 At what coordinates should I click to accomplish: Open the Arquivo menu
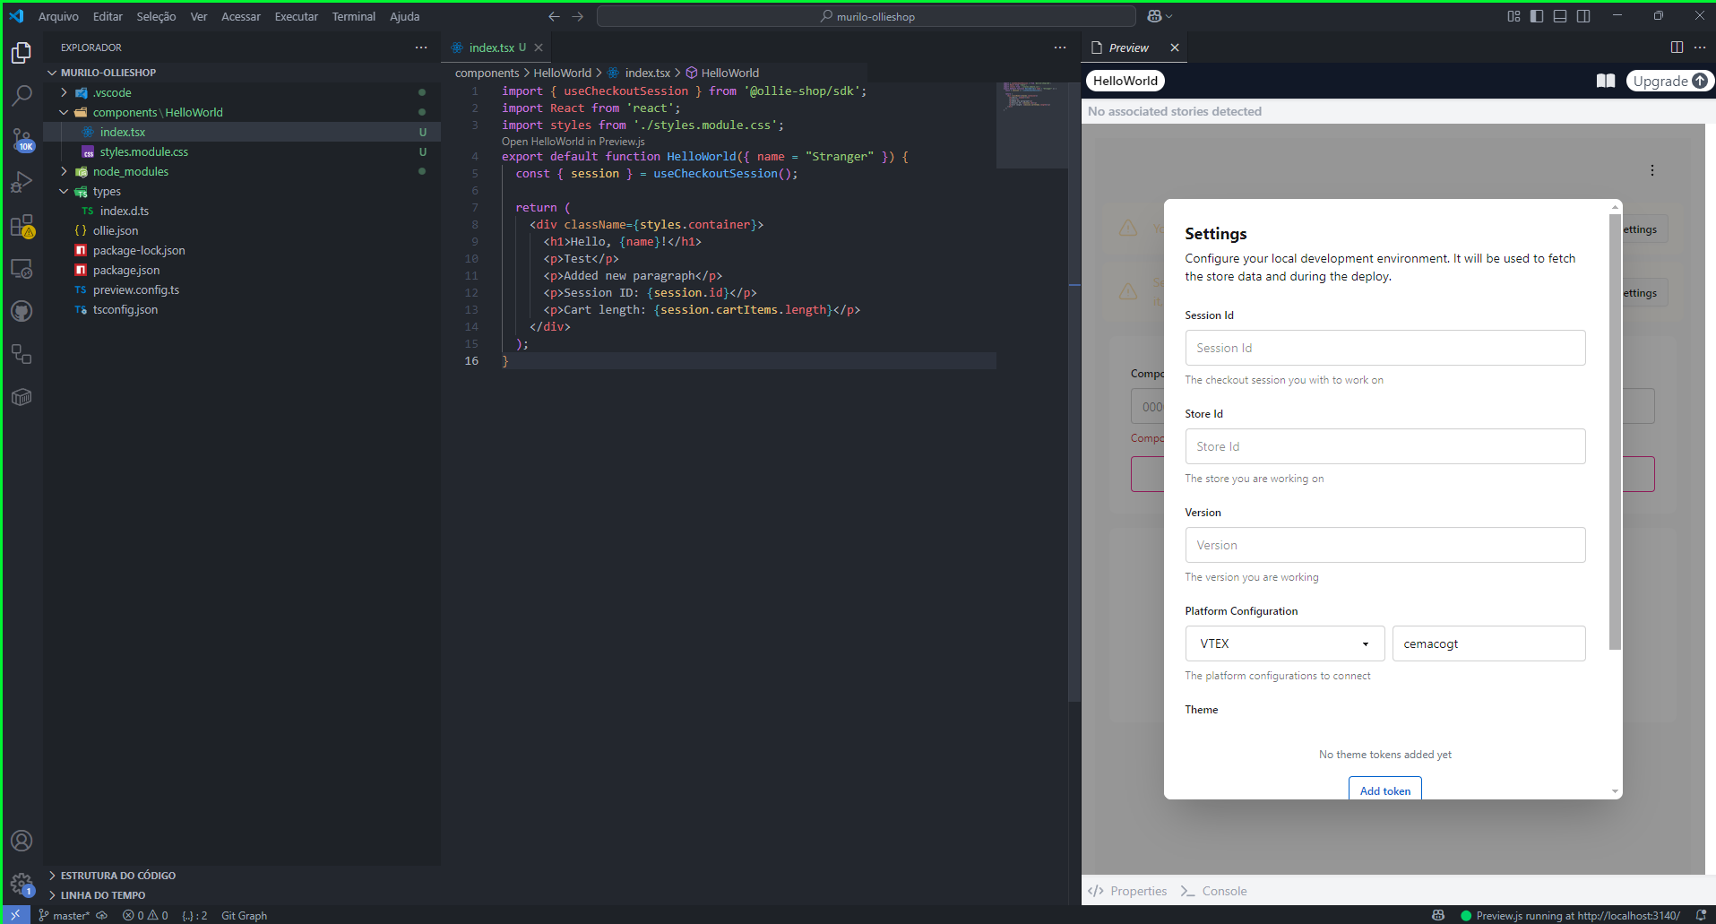pyautogui.click(x=58, y=16)
